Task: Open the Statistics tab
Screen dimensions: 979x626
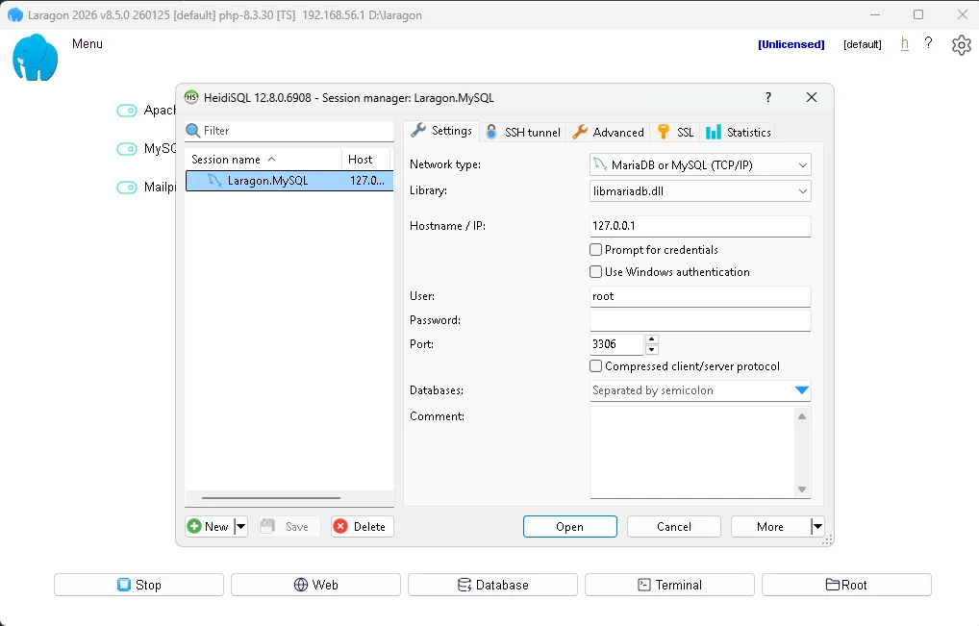Action: pos(738,132)
